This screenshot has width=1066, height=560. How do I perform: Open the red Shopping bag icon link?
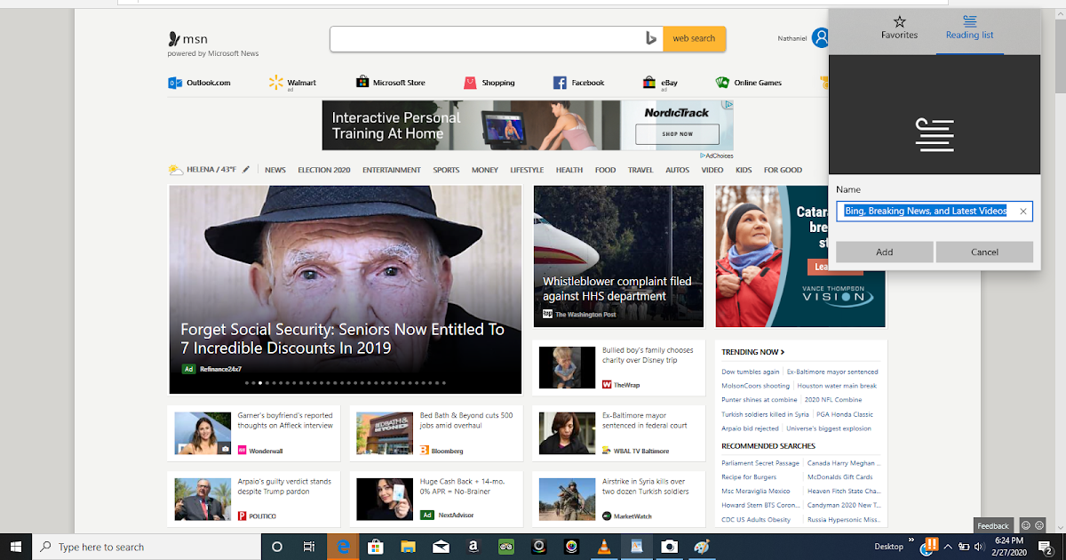(470, 83)
